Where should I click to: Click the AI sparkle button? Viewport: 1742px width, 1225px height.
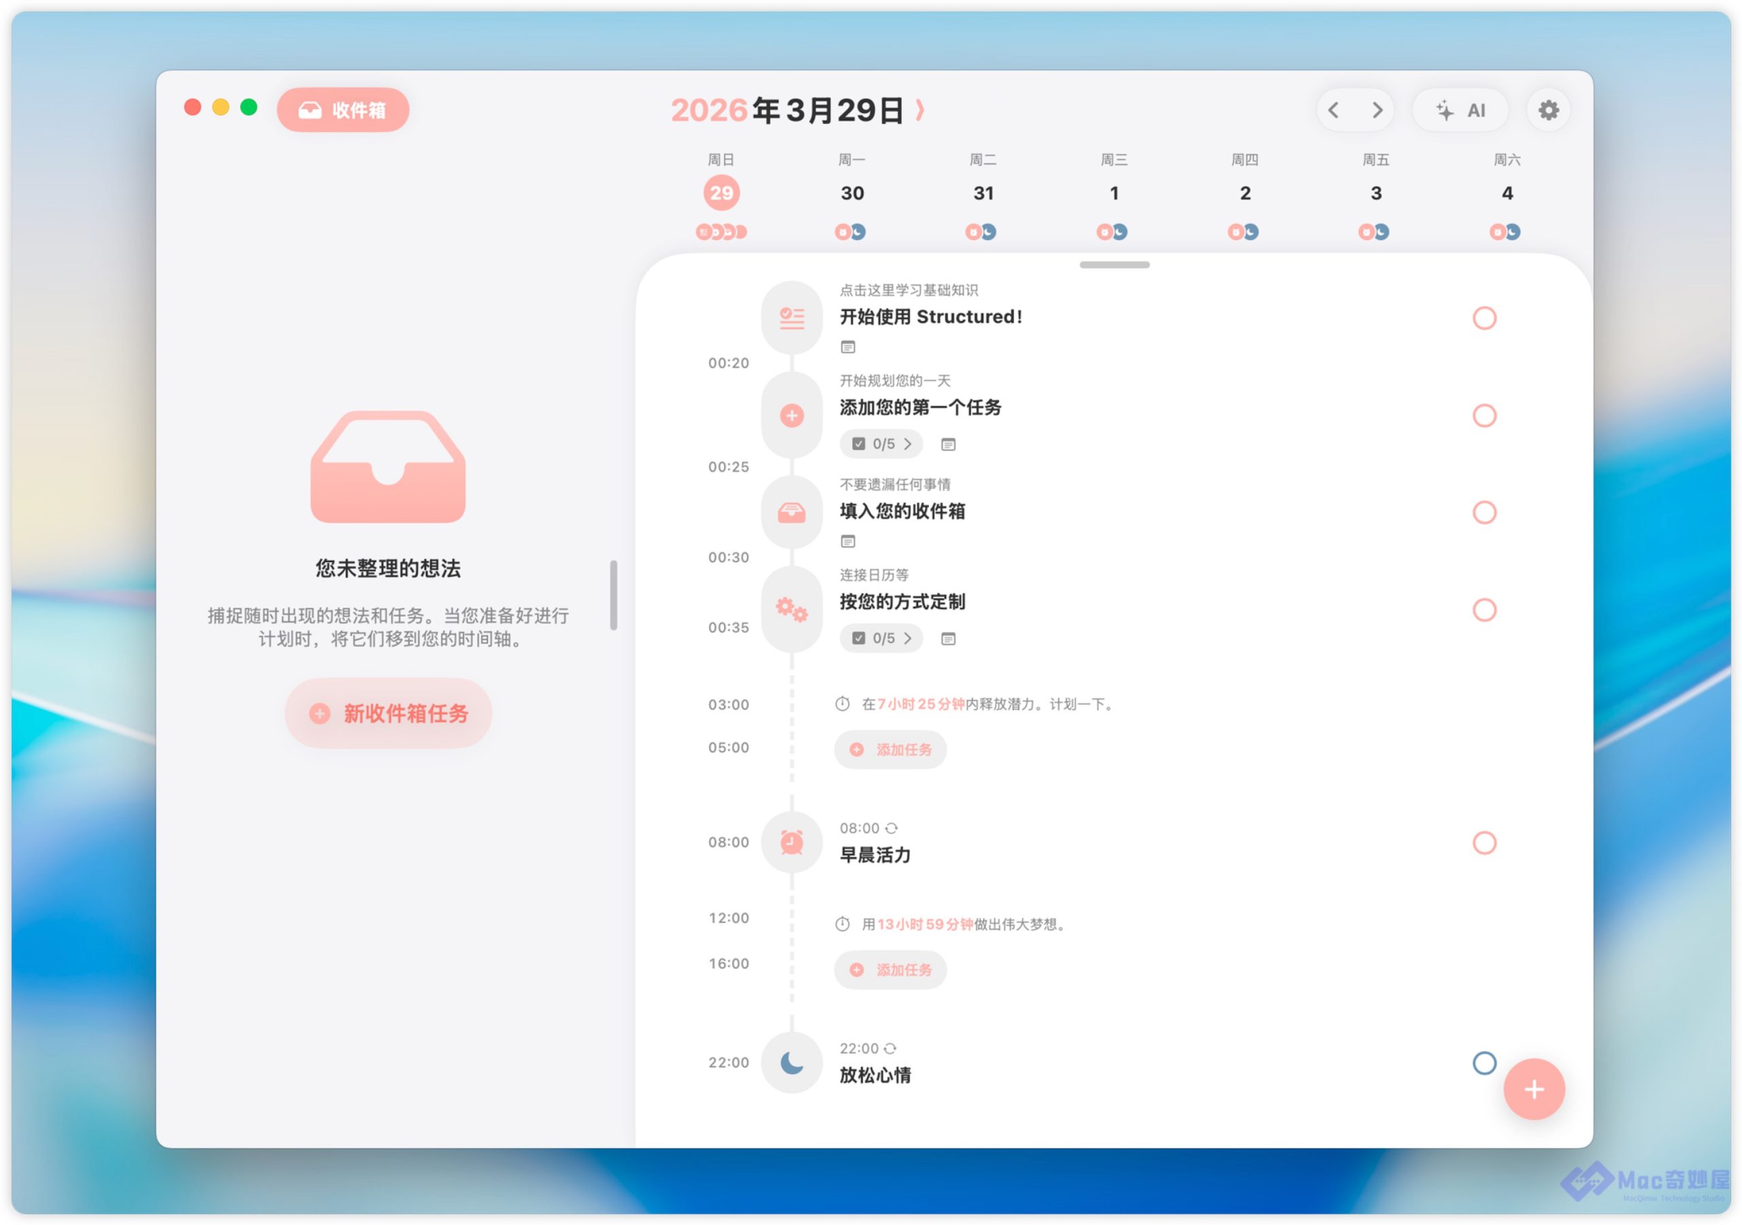tap(1460, 110)
